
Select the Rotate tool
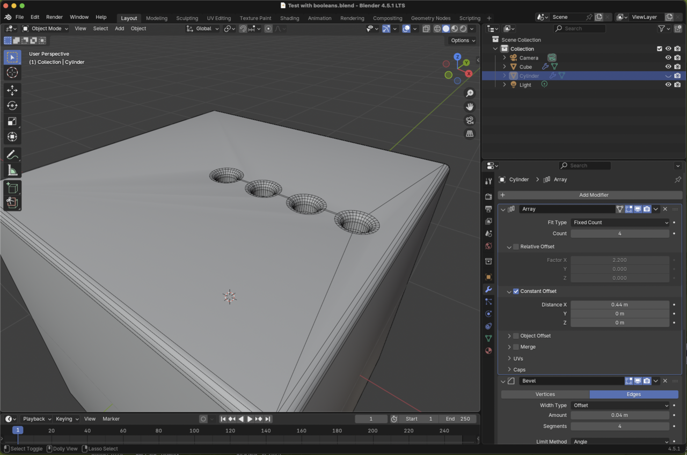tap(12, 106)
